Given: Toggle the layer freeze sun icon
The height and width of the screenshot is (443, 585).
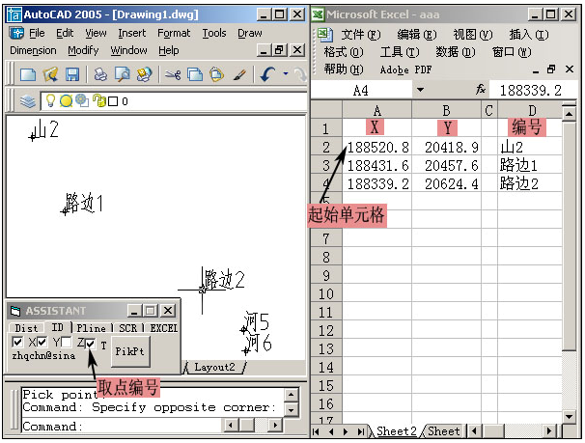Looking at the screenshot, I should click(66, 100).
